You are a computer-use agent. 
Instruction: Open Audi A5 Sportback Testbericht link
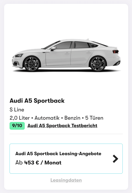click(x=62, y=126)
